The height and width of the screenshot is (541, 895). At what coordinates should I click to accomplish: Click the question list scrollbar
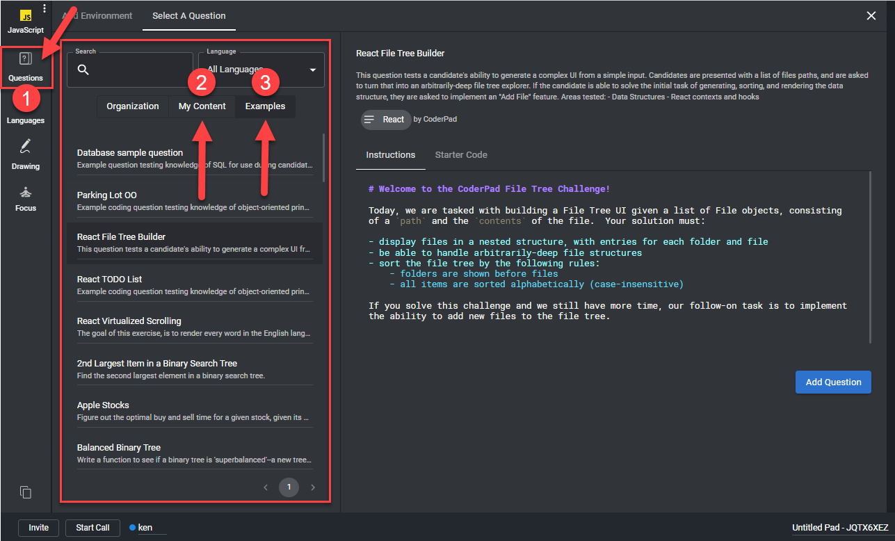[323, 157]
